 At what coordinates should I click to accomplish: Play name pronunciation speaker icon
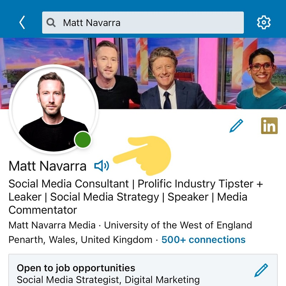point(102,166)
